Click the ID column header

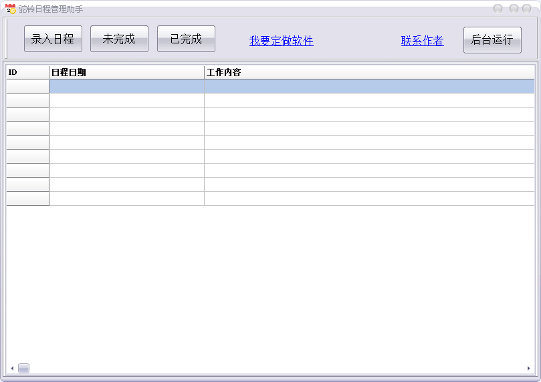point(27,72)
